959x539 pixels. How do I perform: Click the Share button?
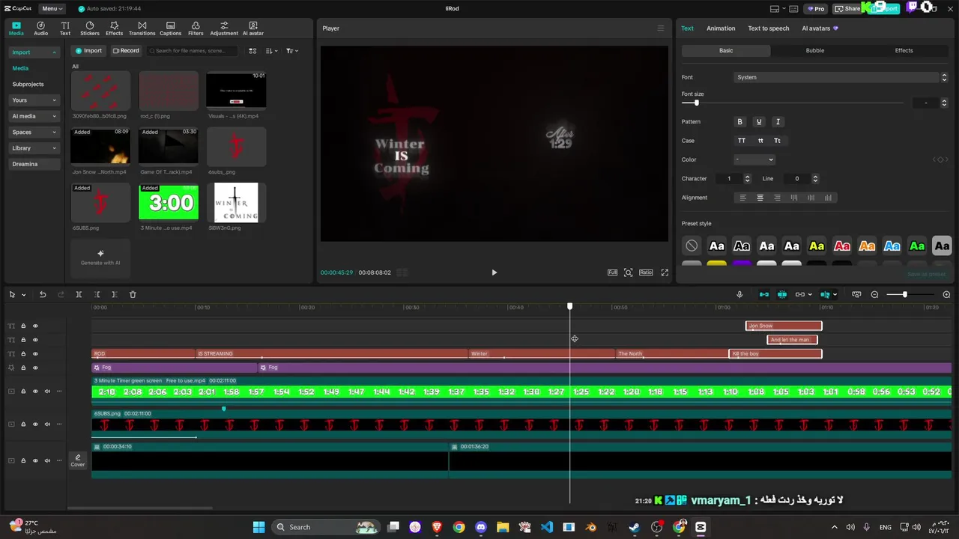[x=849, y=9]
